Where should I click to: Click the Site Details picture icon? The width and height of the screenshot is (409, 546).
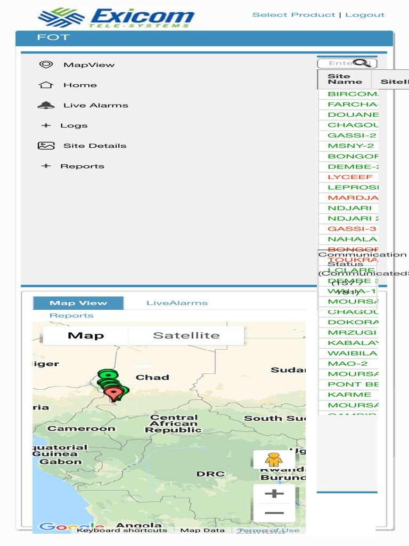coord(46,146)
